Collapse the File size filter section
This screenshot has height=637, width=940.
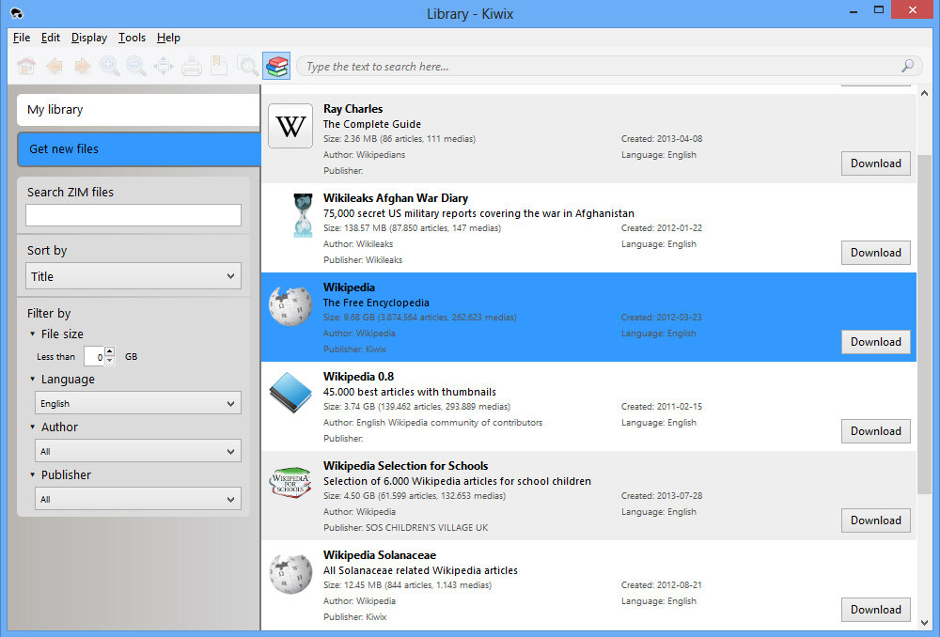pos(32,334)
